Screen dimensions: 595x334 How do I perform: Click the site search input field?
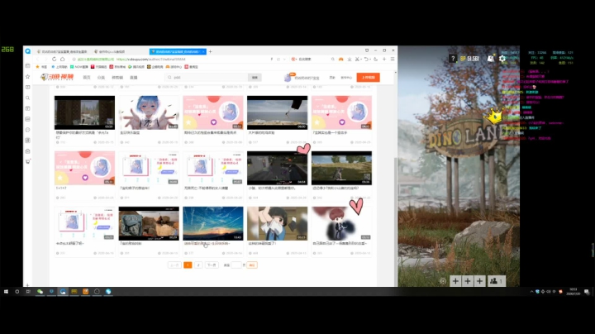[207, 78]
